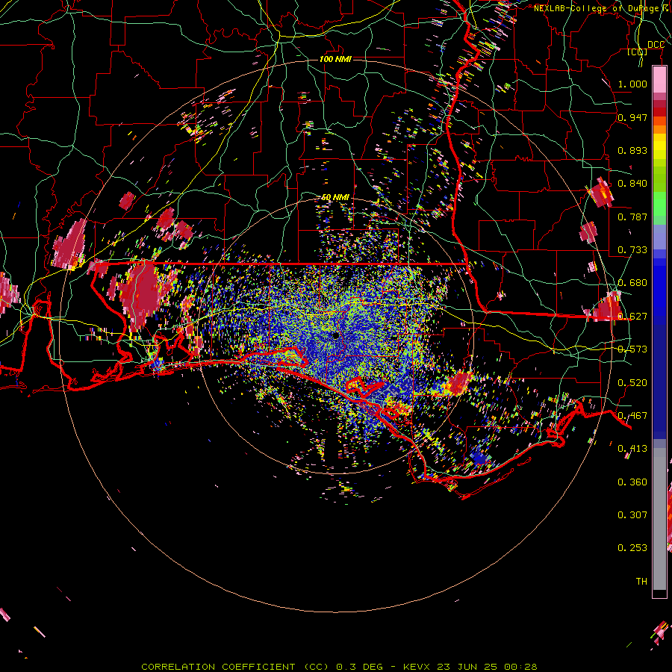Screen dimensions: 672x672
Task: Click the black radar site dot at ring center
Action: [336, 335]
